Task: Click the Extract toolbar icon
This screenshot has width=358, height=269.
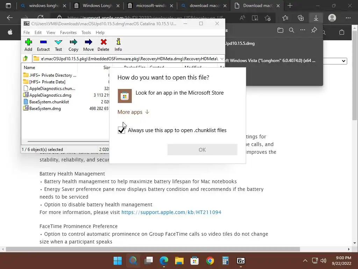Action: tap(43, 45)
